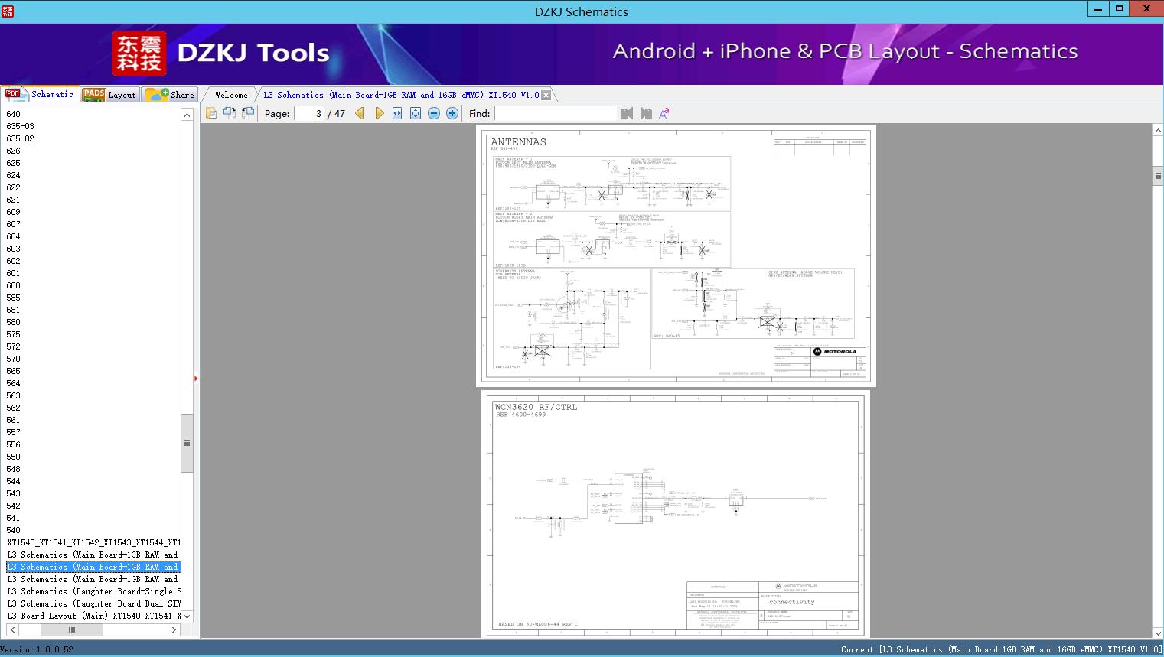
Task: Open the Welcome tab
Action: 231,95
